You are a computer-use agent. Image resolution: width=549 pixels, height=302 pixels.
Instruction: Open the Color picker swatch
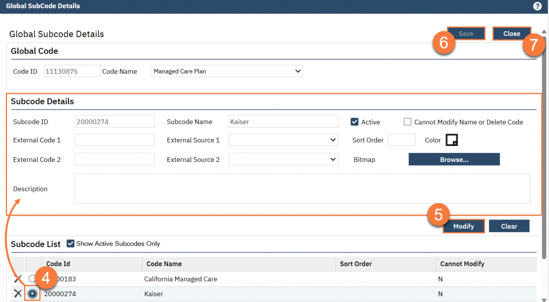(452, 140)
